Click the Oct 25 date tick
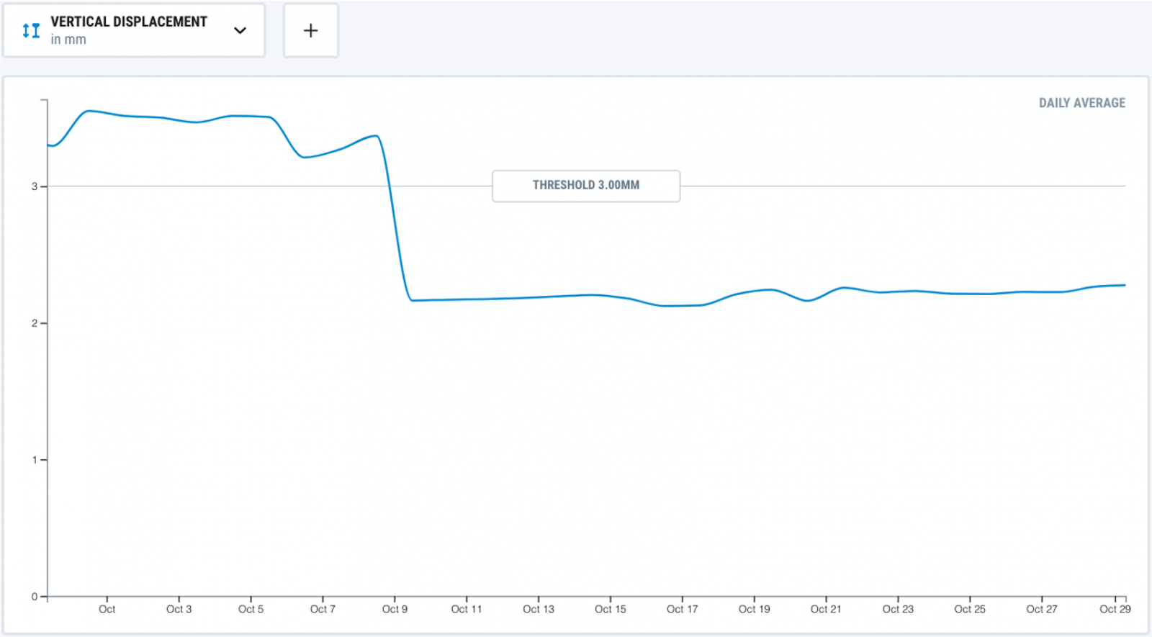Viewport: 1152px width, 637px height. click(x=969, y=609)
